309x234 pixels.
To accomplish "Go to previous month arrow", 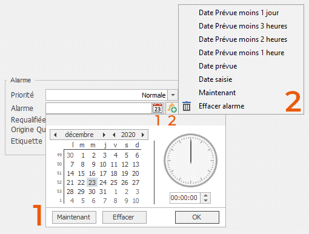I will pyautogui.click(x=55, y=135).
